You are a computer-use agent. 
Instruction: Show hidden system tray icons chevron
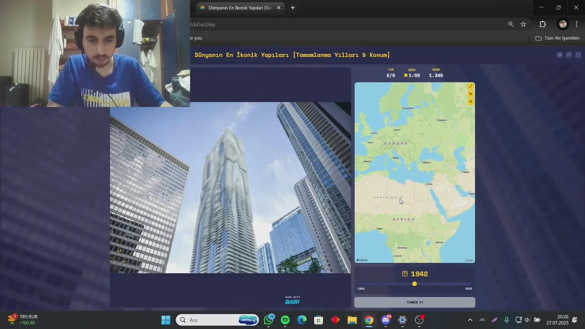[x=470, y=320]
